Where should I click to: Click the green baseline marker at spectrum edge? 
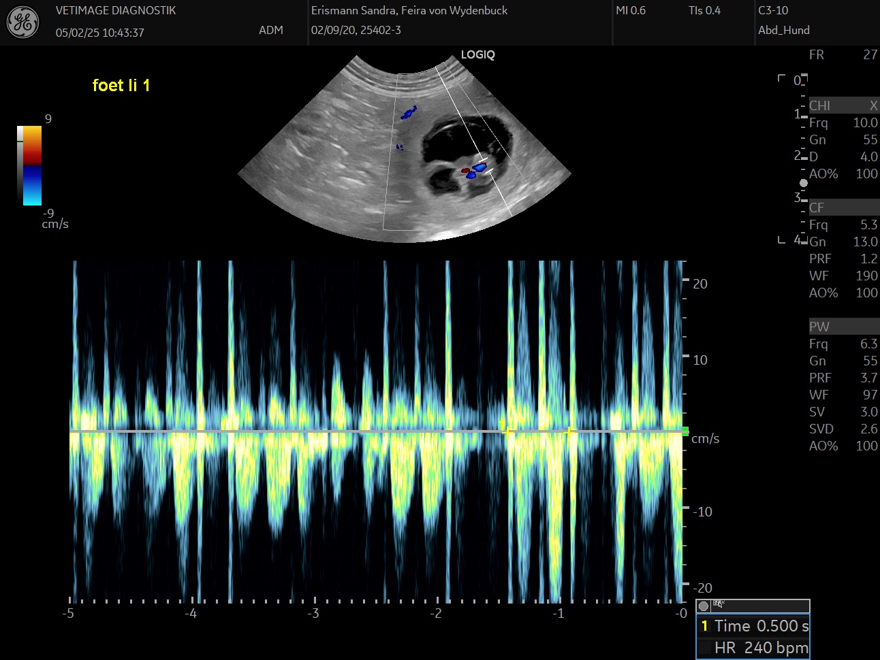(685, 431)
